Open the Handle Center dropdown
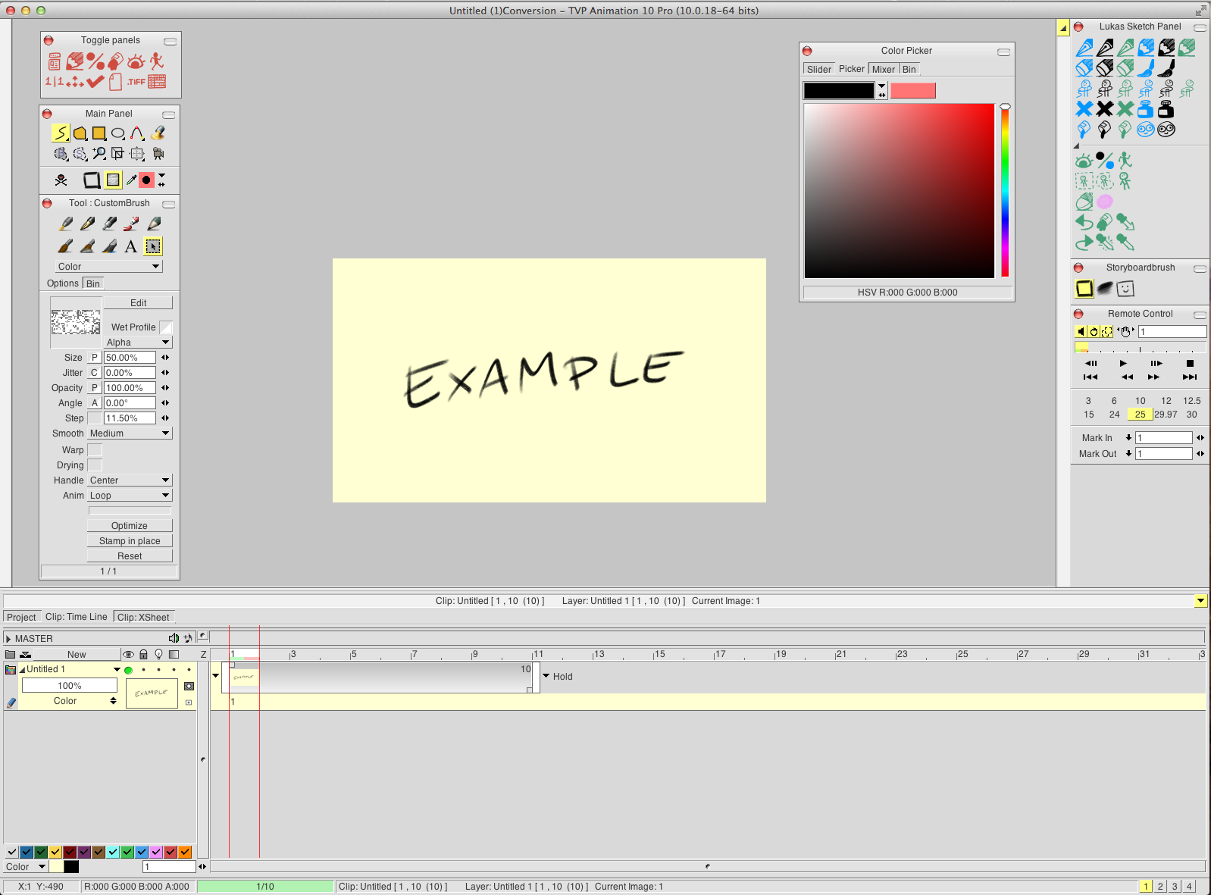This screenshot has width=1211, height=895. pyautogui.click(x=130, y=480)
